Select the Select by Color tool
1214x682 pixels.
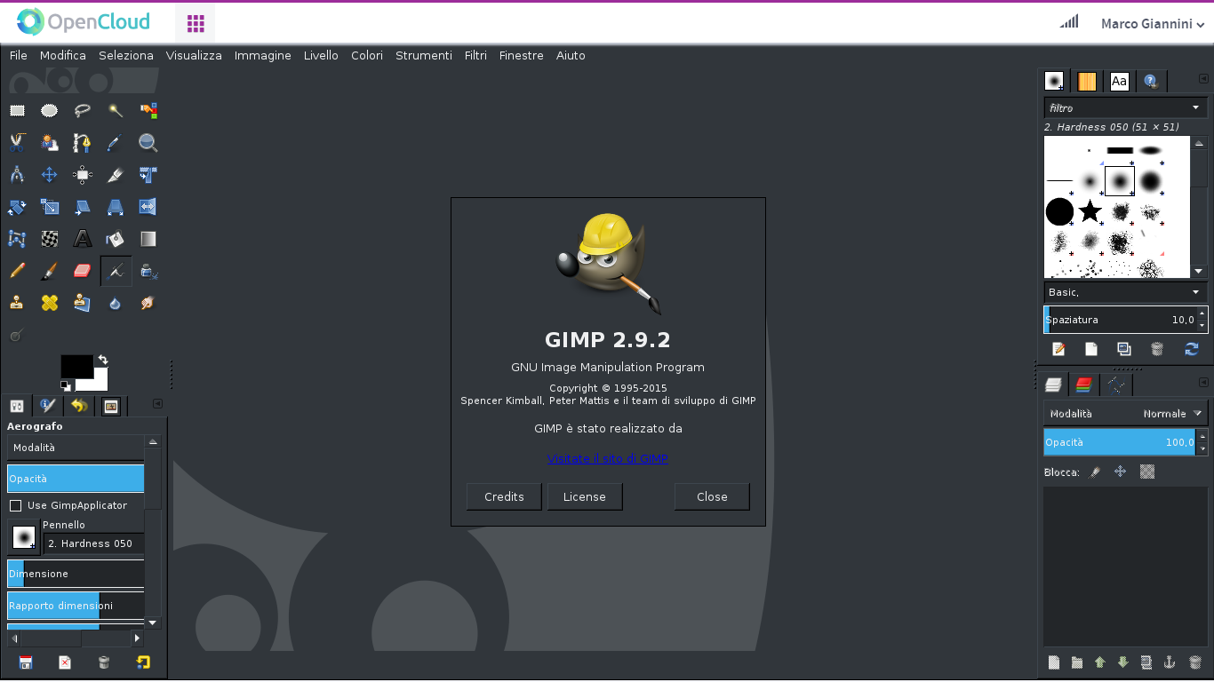pyautogui.click(x=148, y=111)
